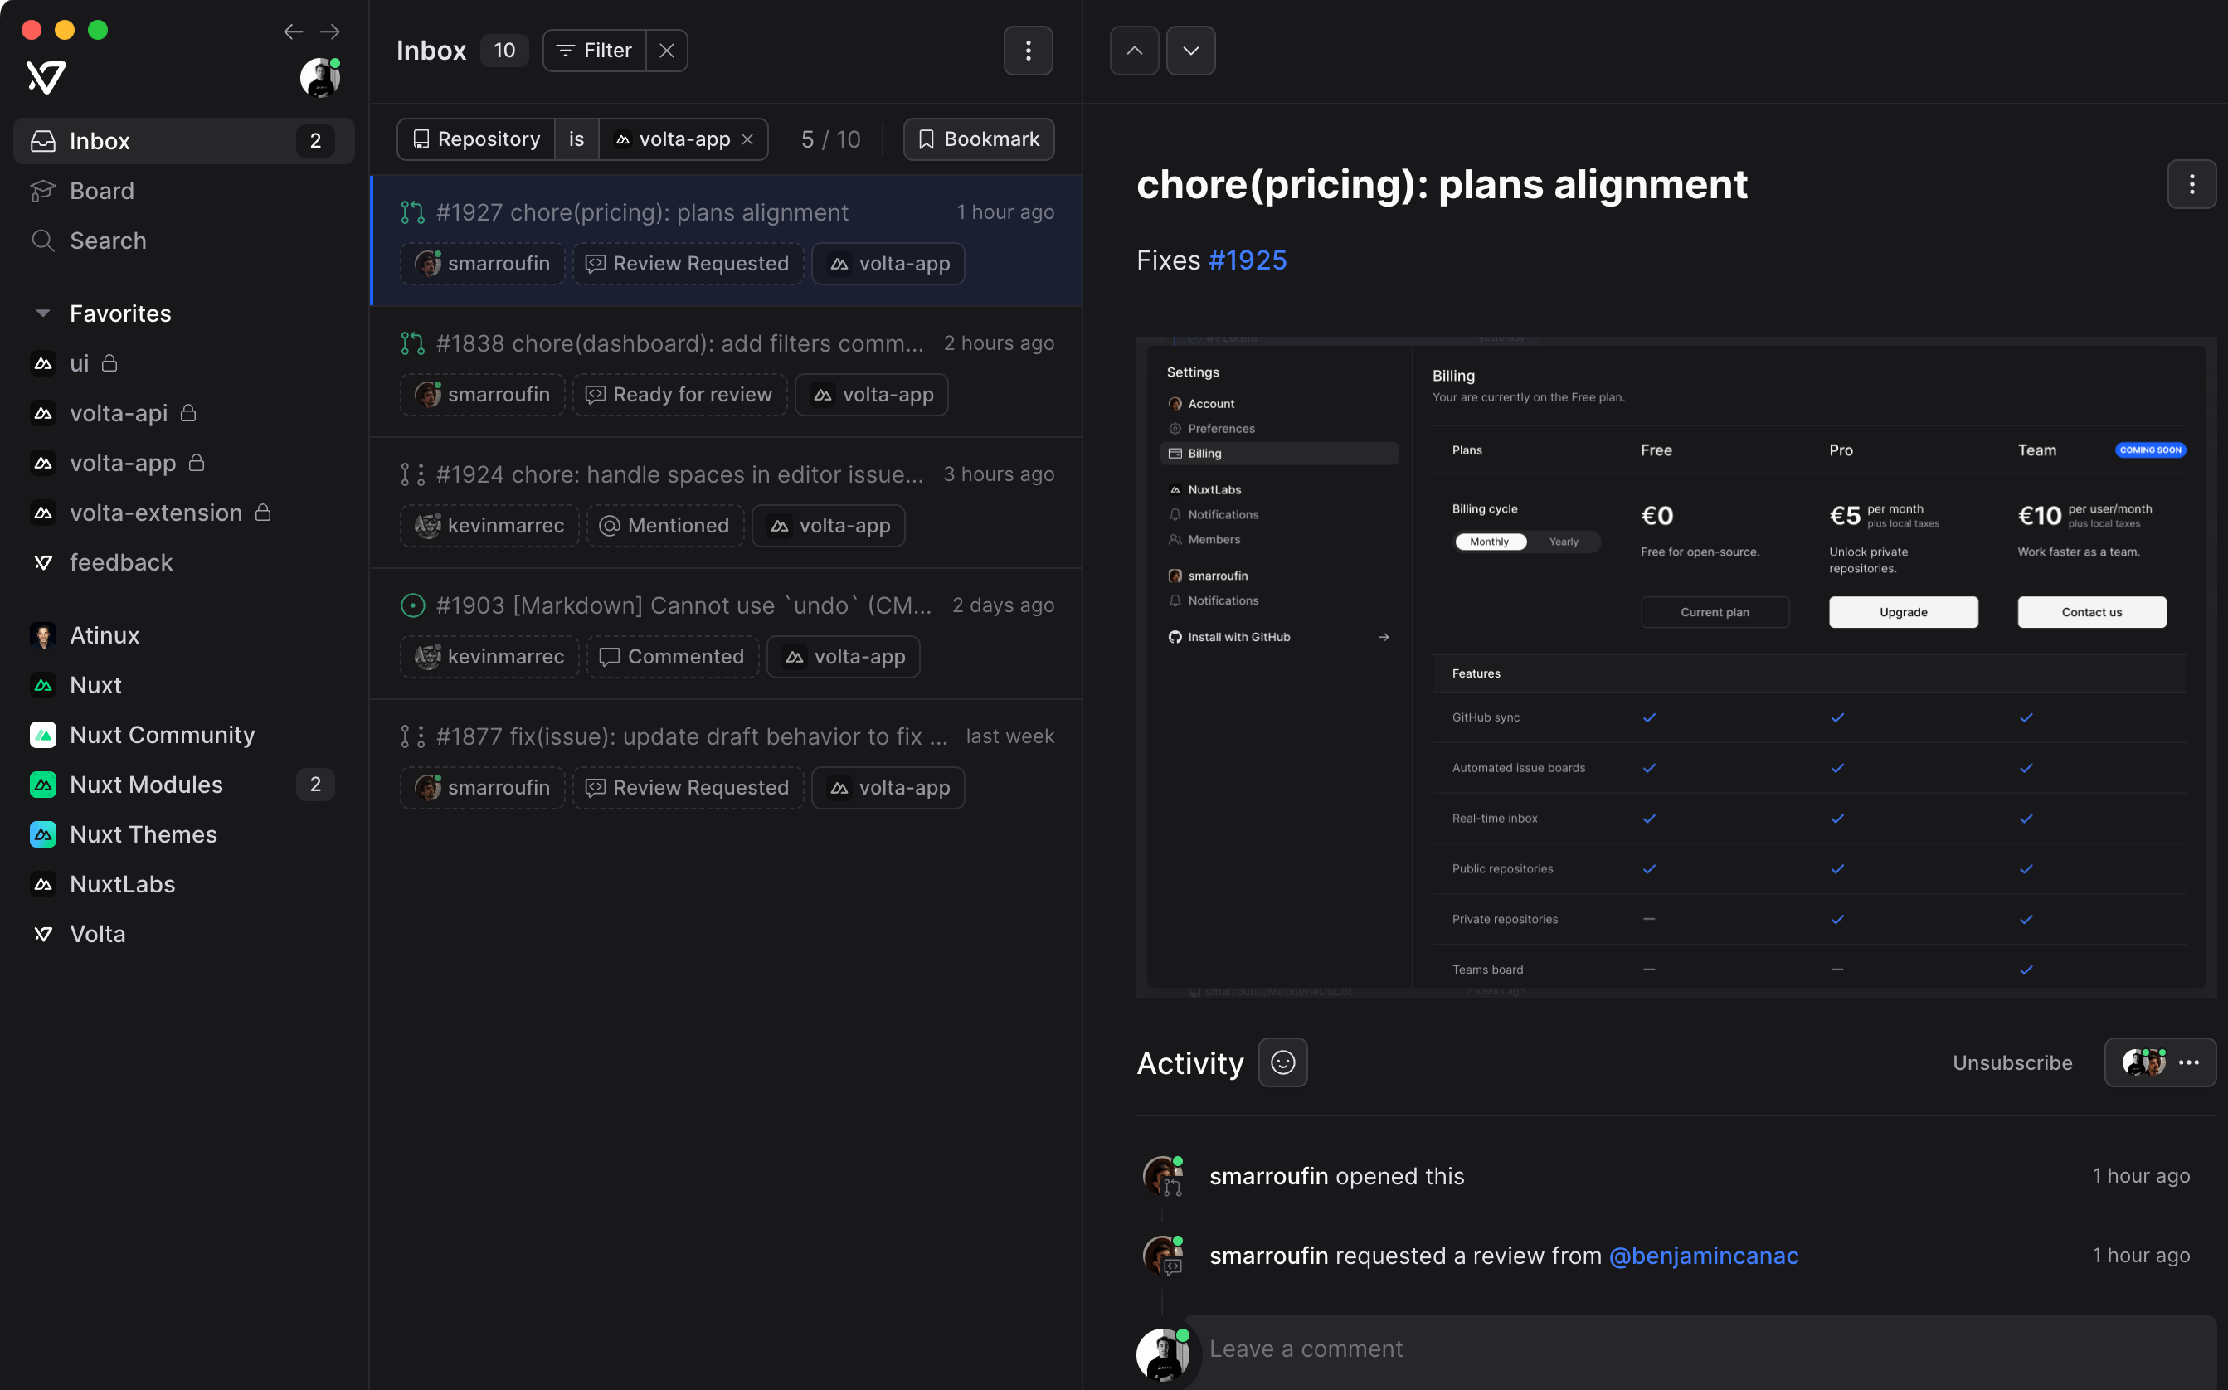2228x1390 pixels.
Task: Click the Volta logo icon
Action: click(45, 77)
